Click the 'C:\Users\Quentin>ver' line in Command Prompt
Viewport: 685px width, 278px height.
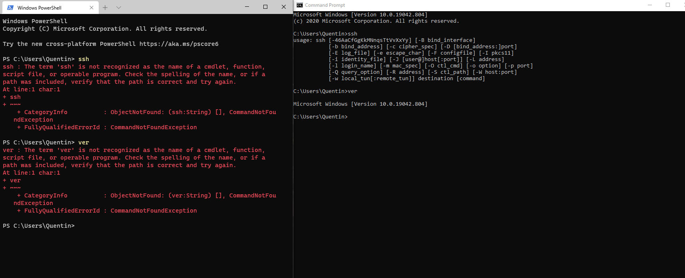(325, 91)
